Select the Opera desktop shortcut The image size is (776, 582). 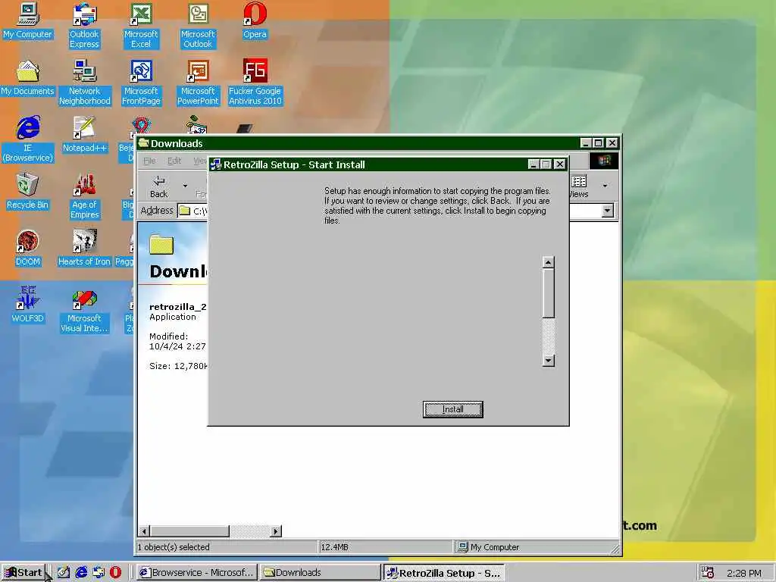pyautogui.click(x=255, y=20)
